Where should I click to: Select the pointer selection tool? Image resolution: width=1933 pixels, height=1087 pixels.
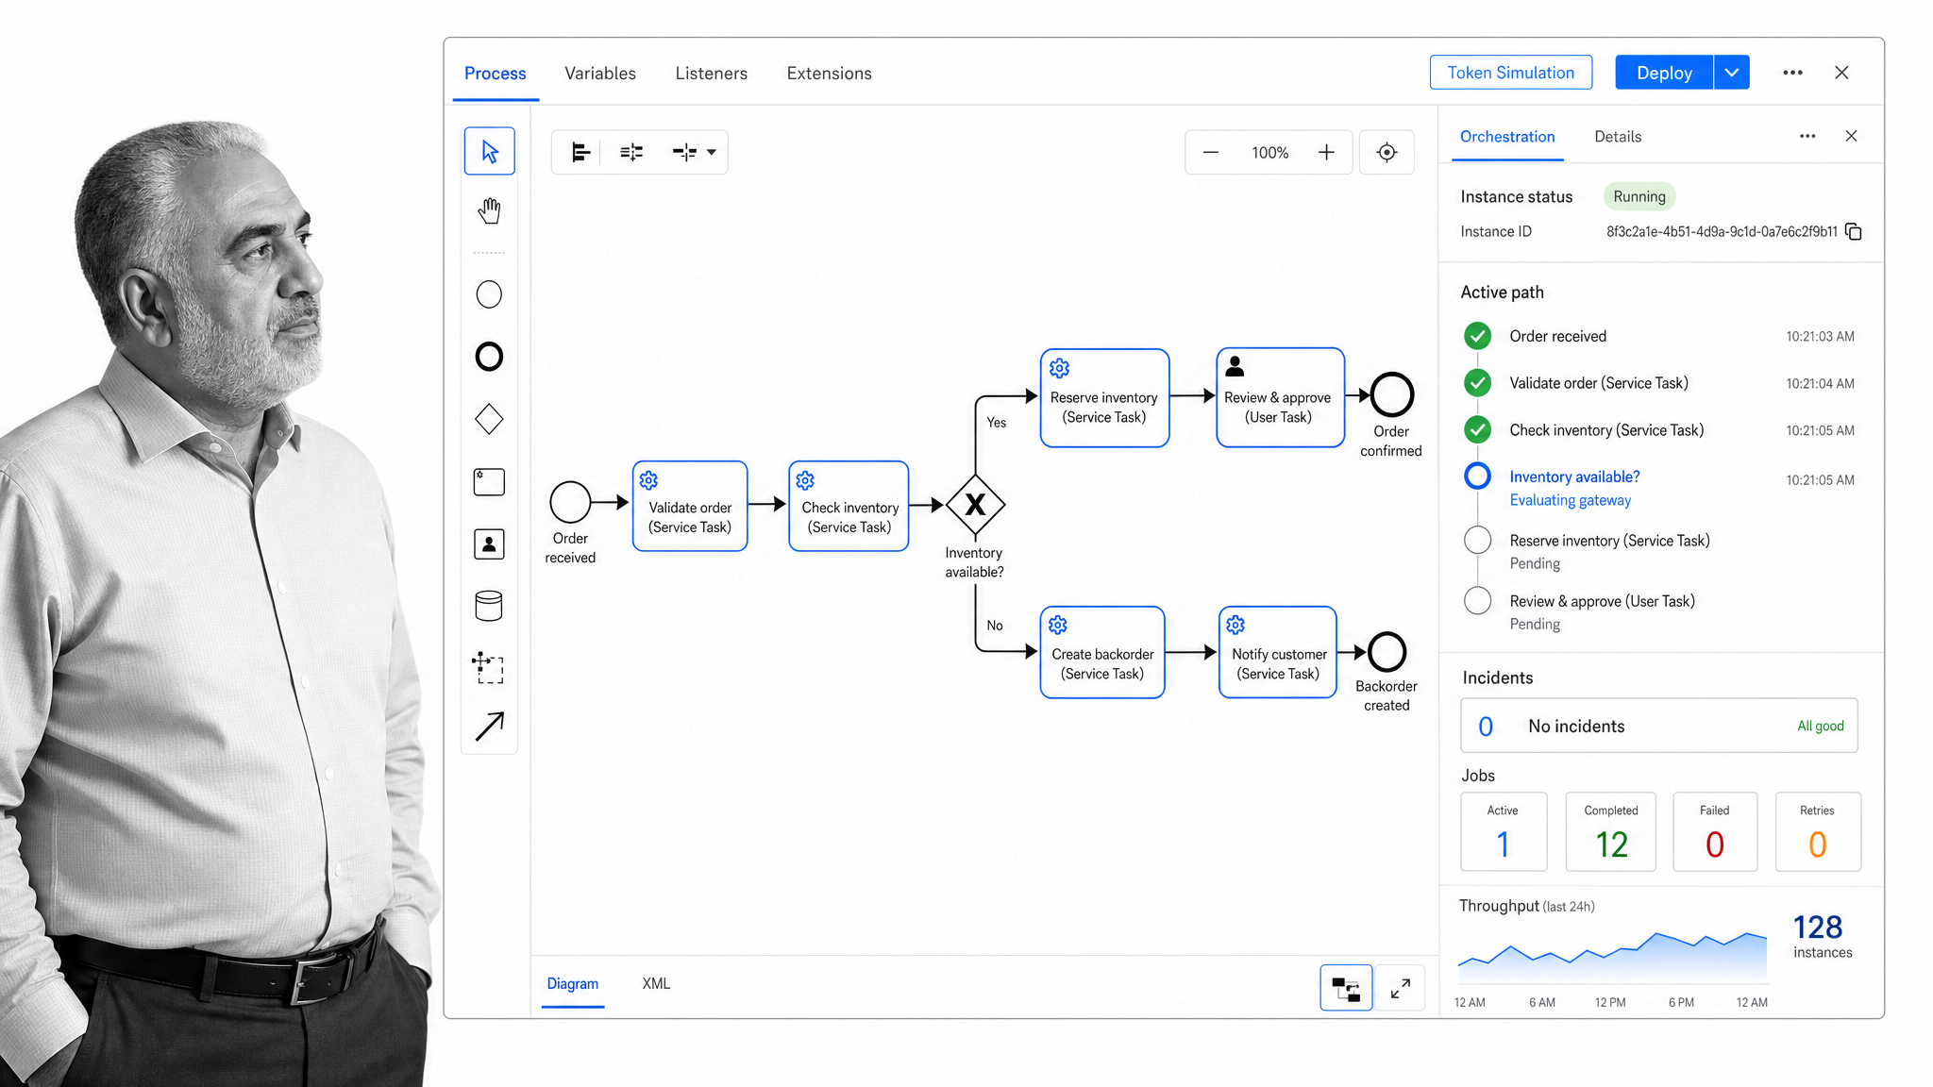click(x=489, y=151)
